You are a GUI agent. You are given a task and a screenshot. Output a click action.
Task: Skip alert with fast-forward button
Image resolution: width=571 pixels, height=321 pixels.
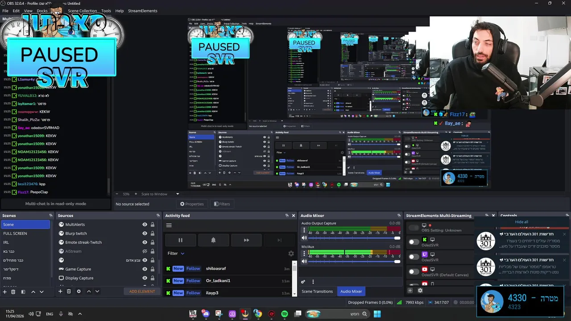pos(246,240)
